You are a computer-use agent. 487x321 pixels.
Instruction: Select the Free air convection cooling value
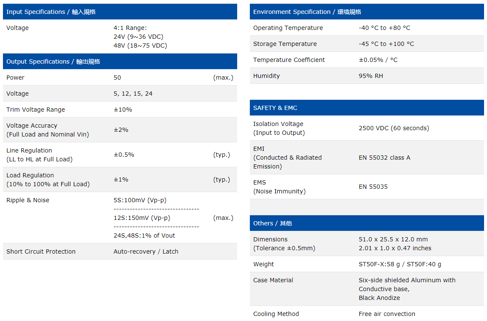pos(387,314)
